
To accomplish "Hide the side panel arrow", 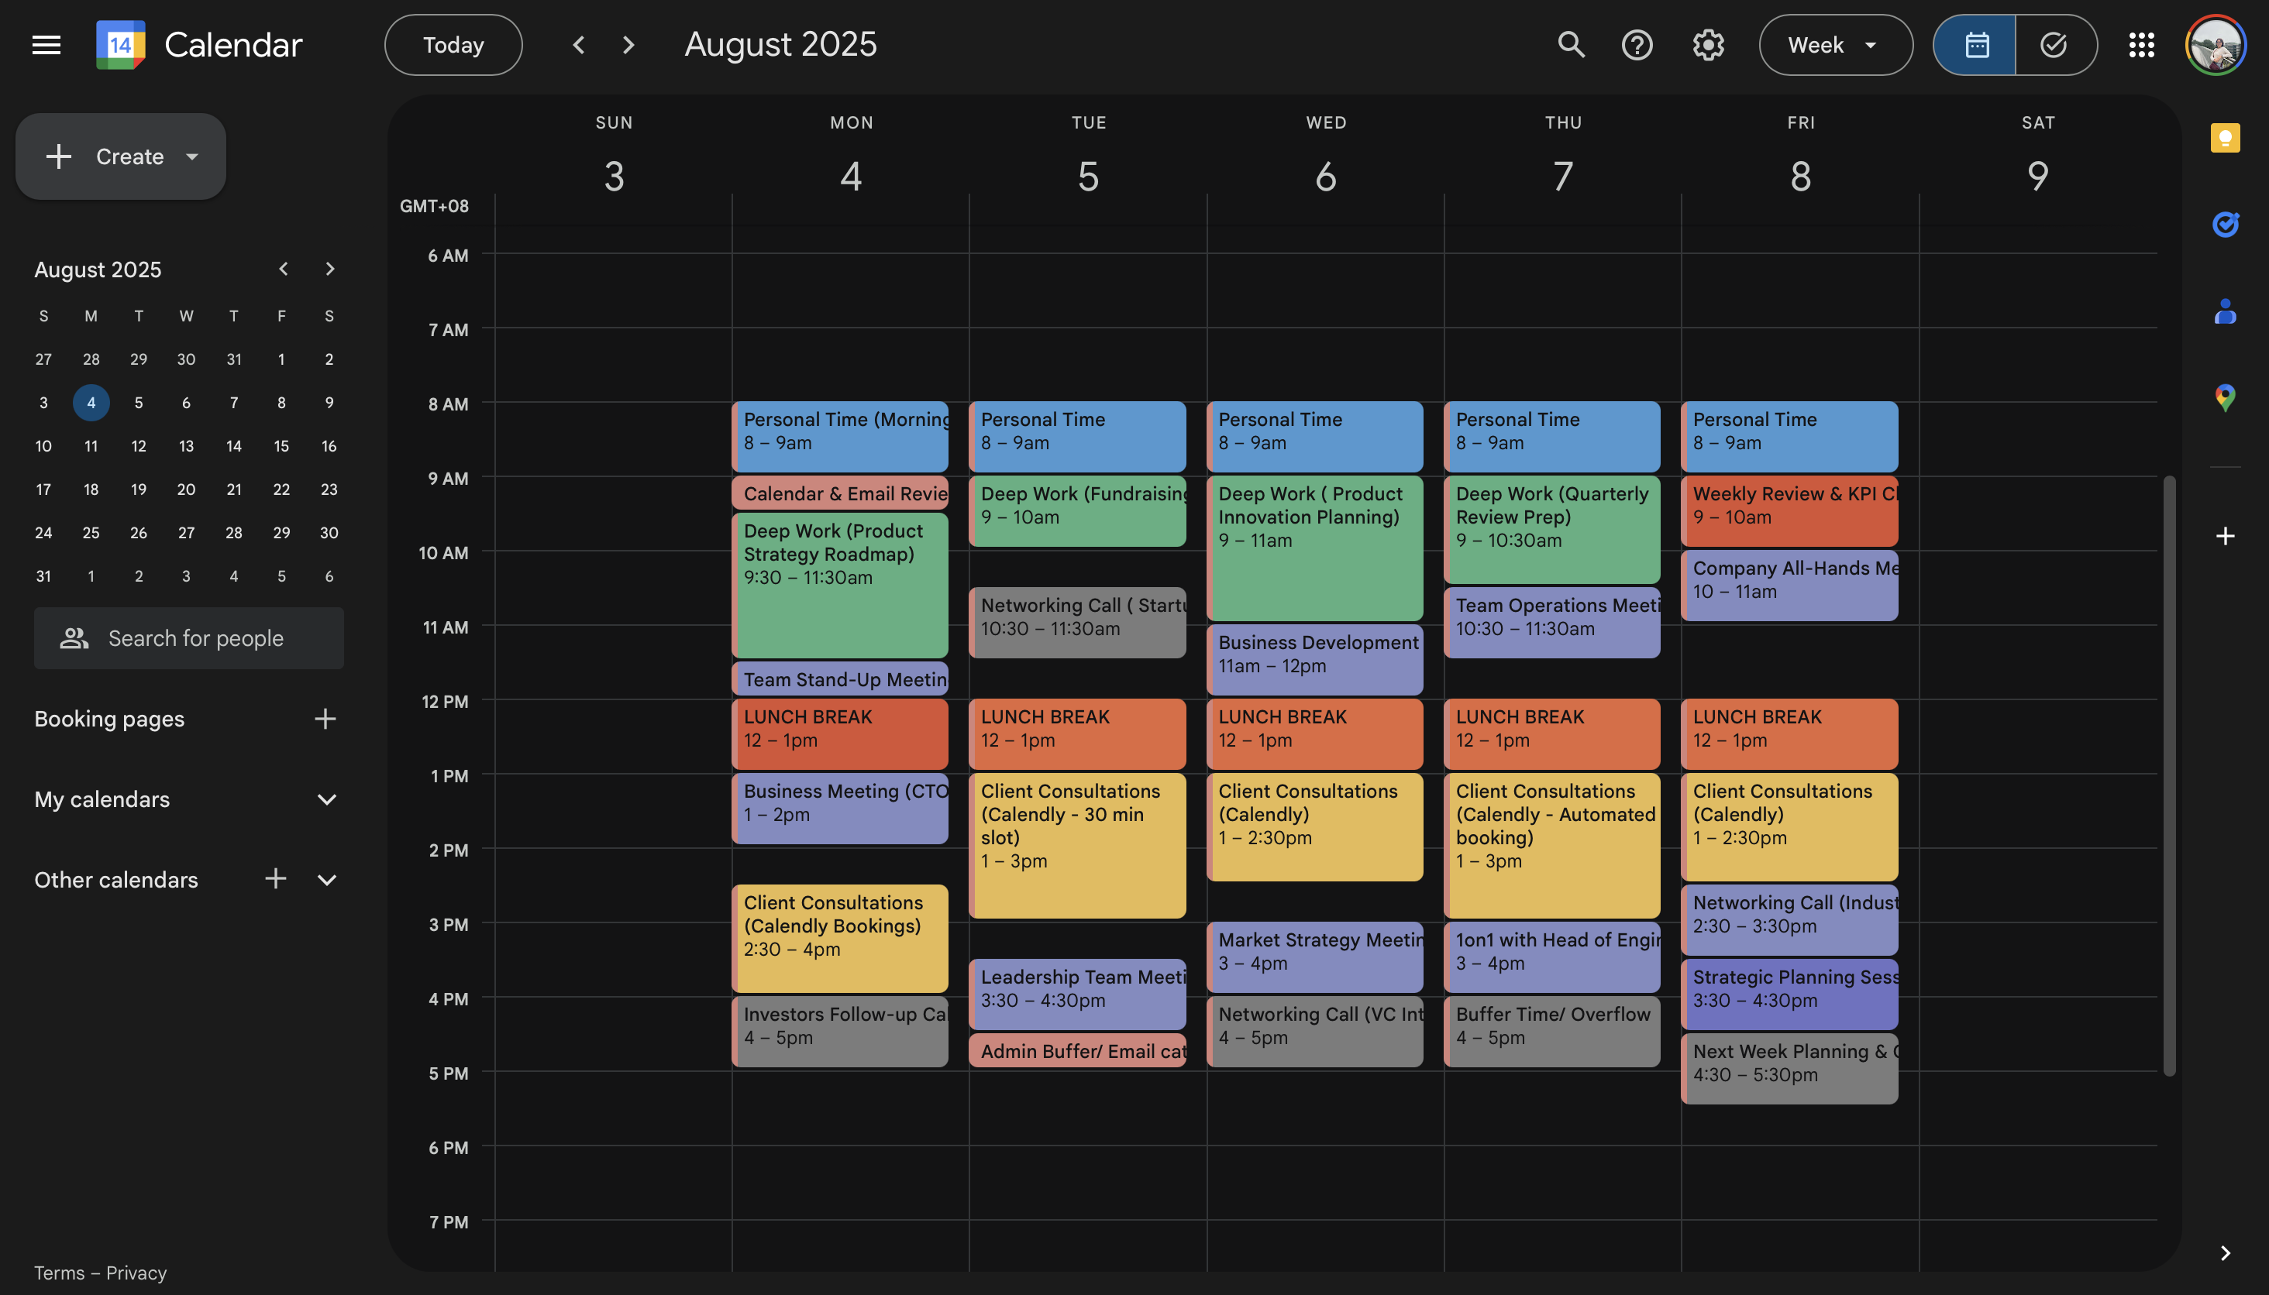I will click(x=2225, y=1252).
